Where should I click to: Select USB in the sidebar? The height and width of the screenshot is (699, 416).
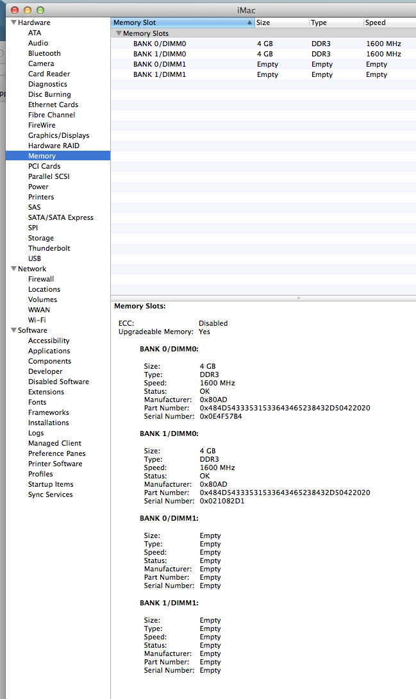pos(35,258)
